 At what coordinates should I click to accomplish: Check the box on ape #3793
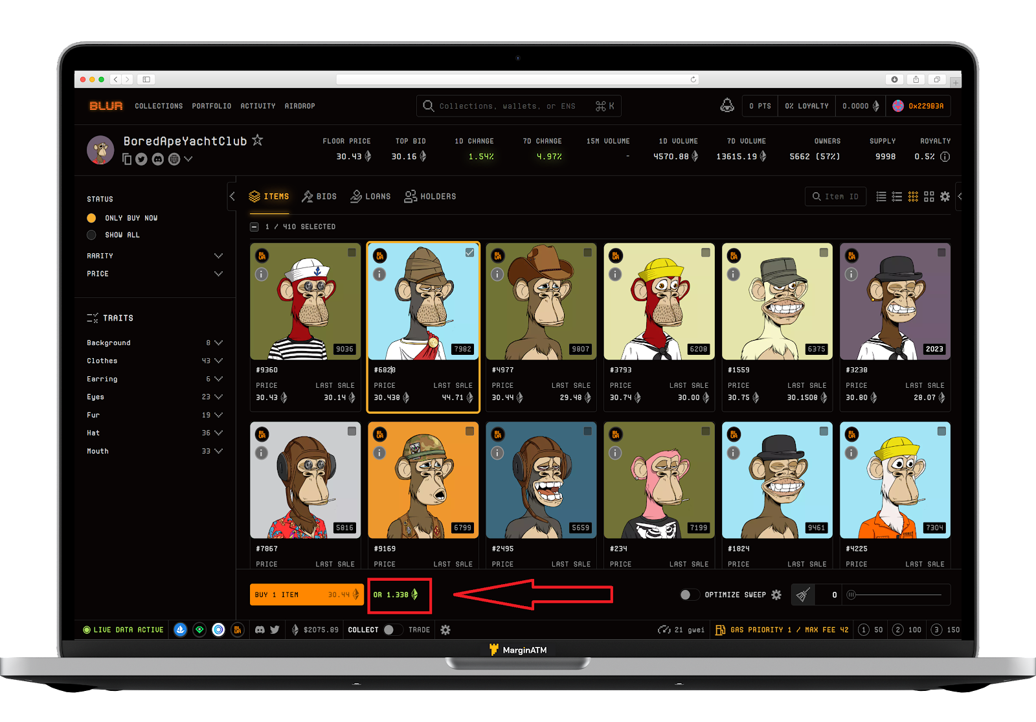click(705, 253)
